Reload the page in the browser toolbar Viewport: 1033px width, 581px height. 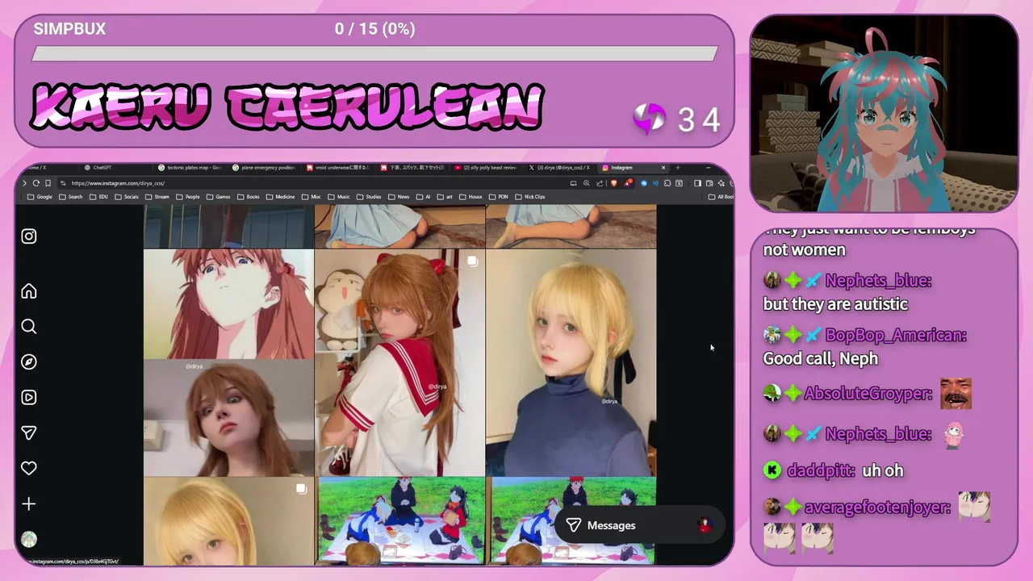(x=36, y=183)
